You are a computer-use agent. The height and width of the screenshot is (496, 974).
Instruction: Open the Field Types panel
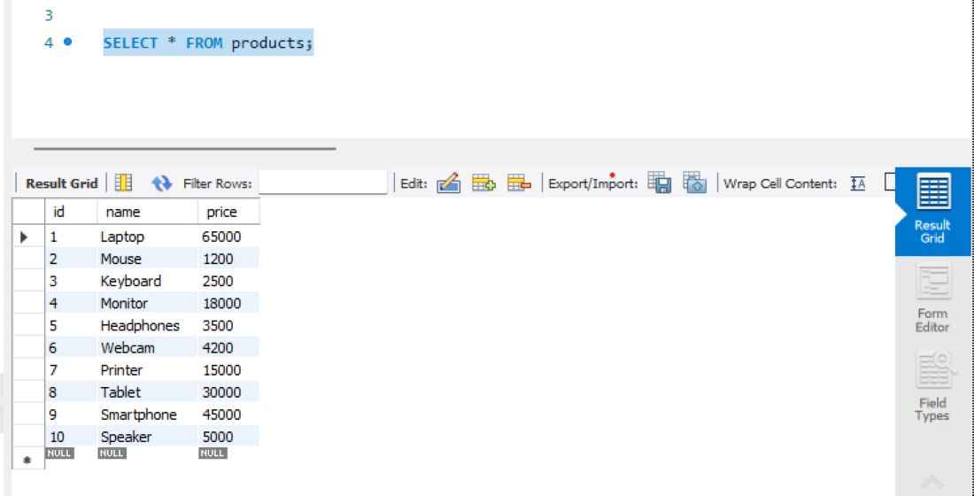click(932, 387)
